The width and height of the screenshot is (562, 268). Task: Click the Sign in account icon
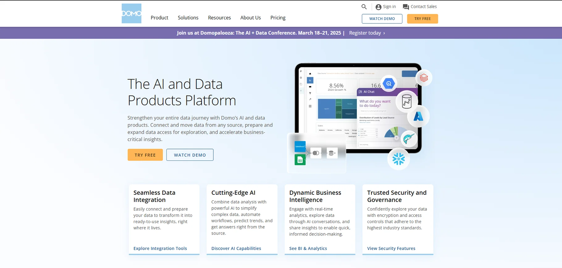tap(378, 7)
